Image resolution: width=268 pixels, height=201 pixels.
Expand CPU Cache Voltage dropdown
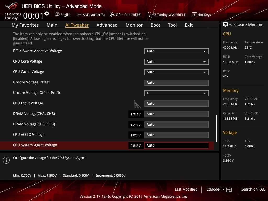tap(176, 72)
